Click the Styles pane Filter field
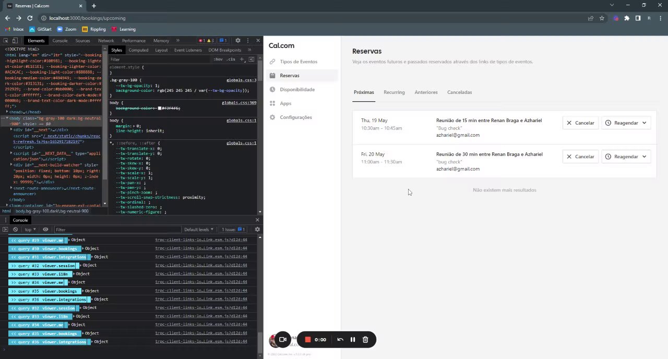The image size is (668, 359). point(159,59)
